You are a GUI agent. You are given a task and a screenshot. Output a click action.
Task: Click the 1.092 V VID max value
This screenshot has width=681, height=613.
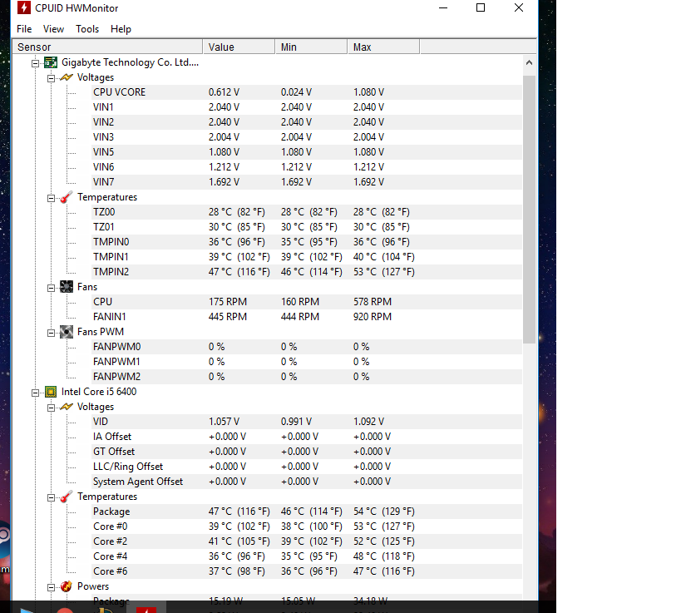click(368, 422)
